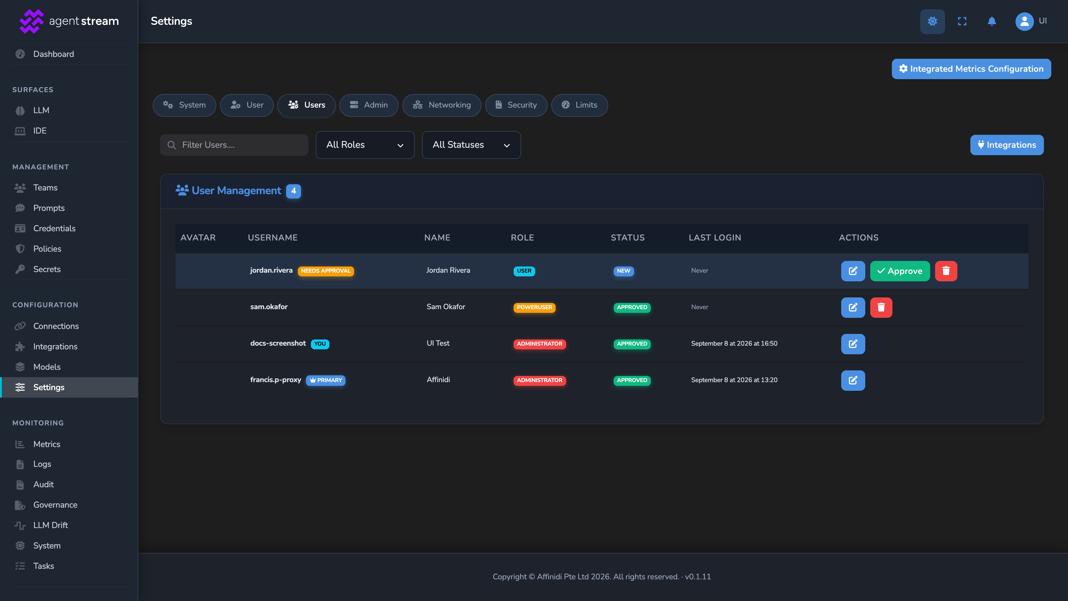
Task: Approve the jordan.rivera user
Action: 900,271
